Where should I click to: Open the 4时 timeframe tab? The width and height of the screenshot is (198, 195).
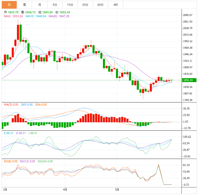coord(115,5)
